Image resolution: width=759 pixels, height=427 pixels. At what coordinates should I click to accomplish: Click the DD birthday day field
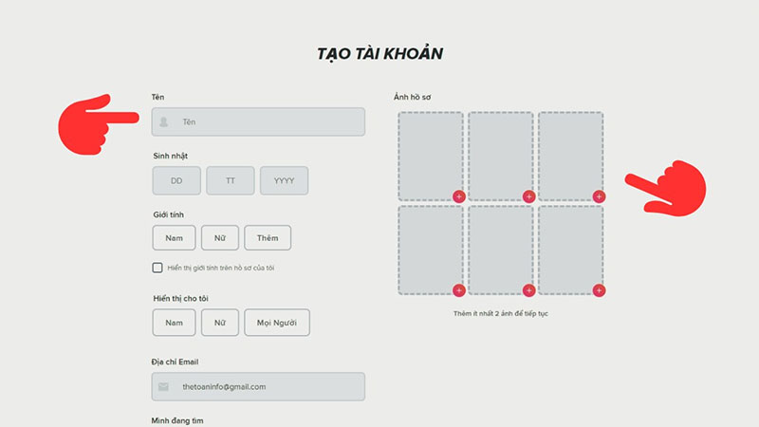[176, 180]
